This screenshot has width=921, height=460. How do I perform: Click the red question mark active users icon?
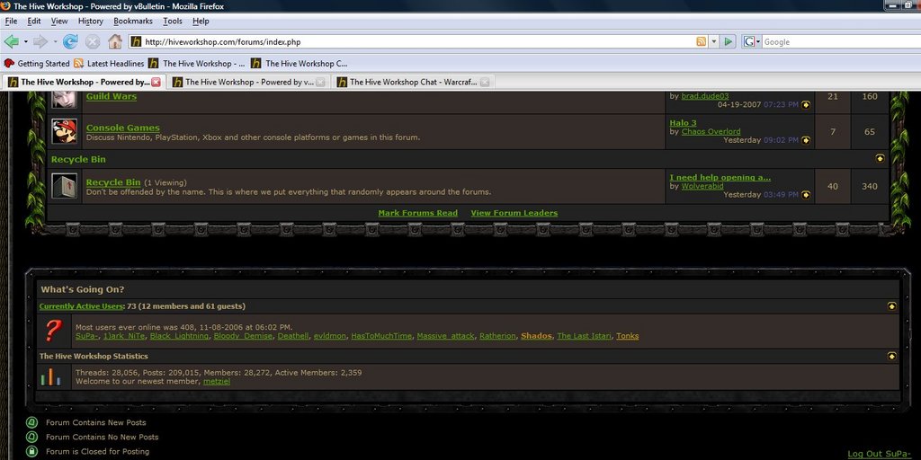(53, 331)
